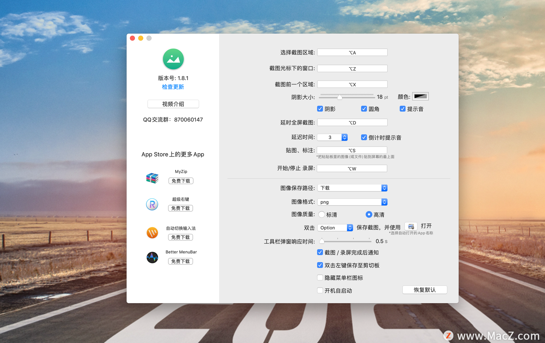Click the App Store 上的更多 App heading
This screenshot has height=343, width=545.
173,154
